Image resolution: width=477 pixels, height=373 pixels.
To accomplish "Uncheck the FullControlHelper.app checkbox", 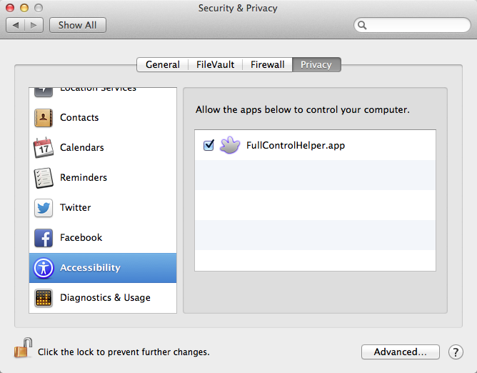I will [209, 145].
